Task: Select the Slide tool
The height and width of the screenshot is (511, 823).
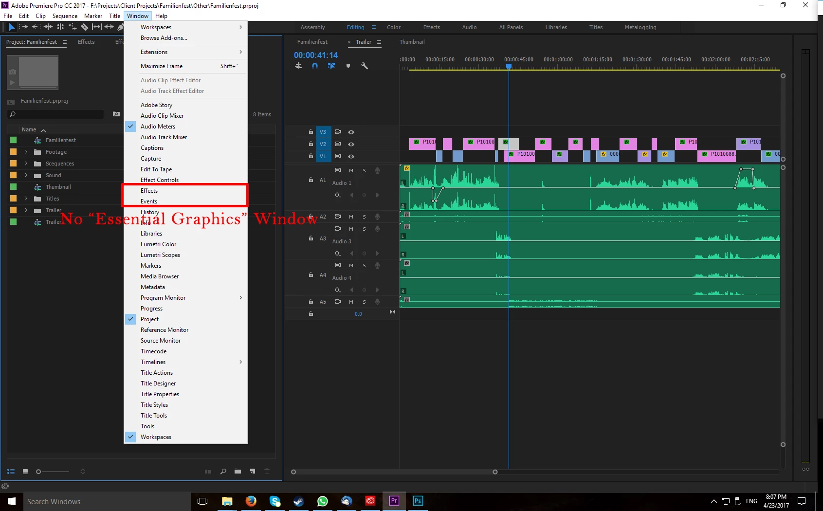Action: coord(109,27)
